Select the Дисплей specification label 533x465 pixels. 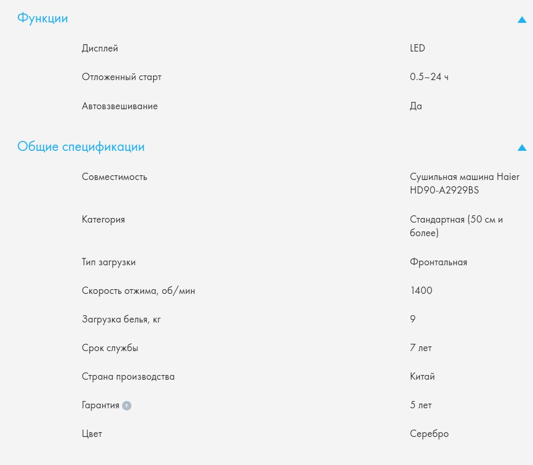(x=100, y=48)
